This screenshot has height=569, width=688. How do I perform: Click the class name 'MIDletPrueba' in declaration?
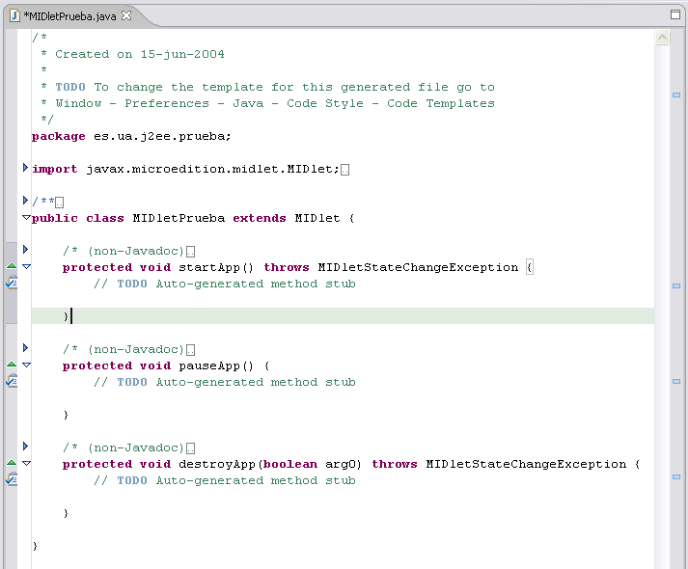(179, 218)
